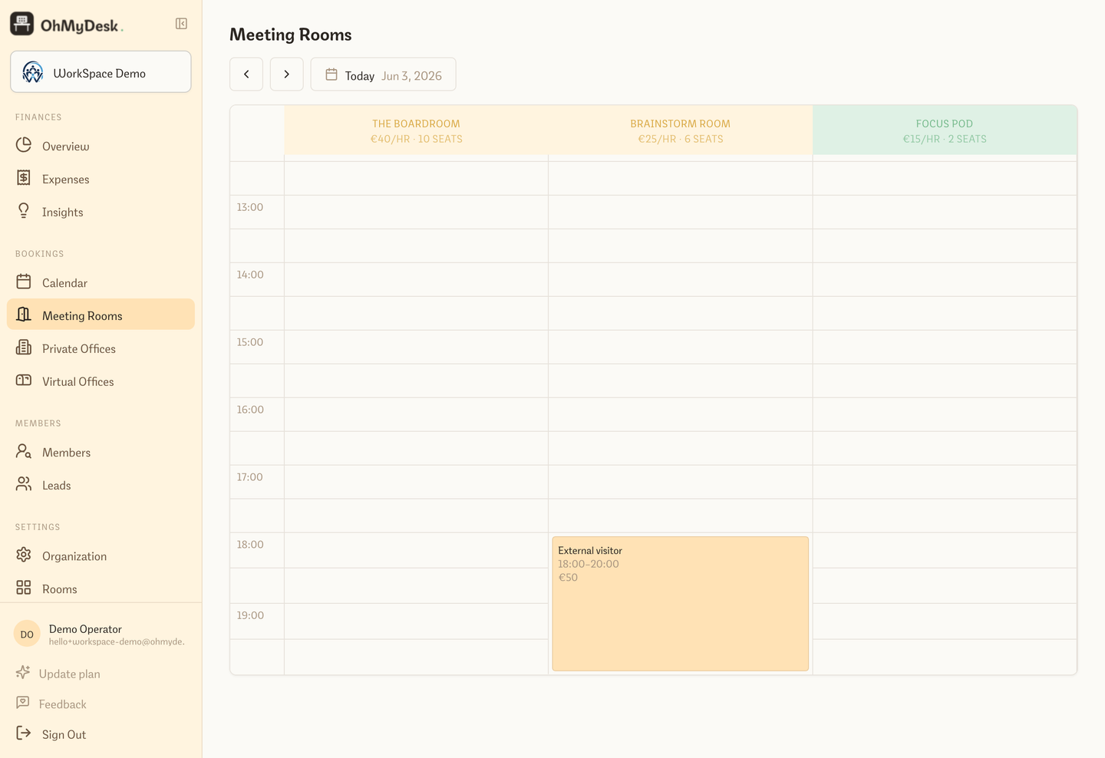The width and height of the screenshot is (1105, 758).
Task: Click the 15:00 time label
Action: tap(250, 342)
